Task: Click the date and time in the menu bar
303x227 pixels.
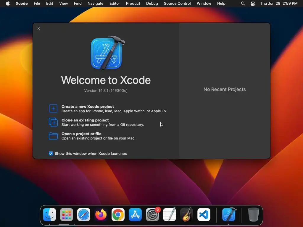Action: click(279, 3)
